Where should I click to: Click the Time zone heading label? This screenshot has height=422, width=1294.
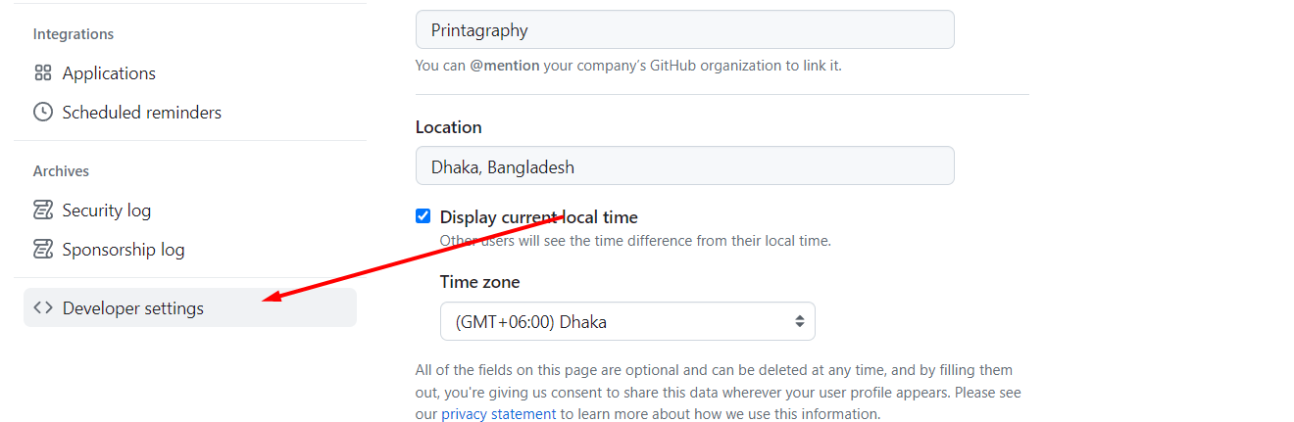tap(479, 282)
